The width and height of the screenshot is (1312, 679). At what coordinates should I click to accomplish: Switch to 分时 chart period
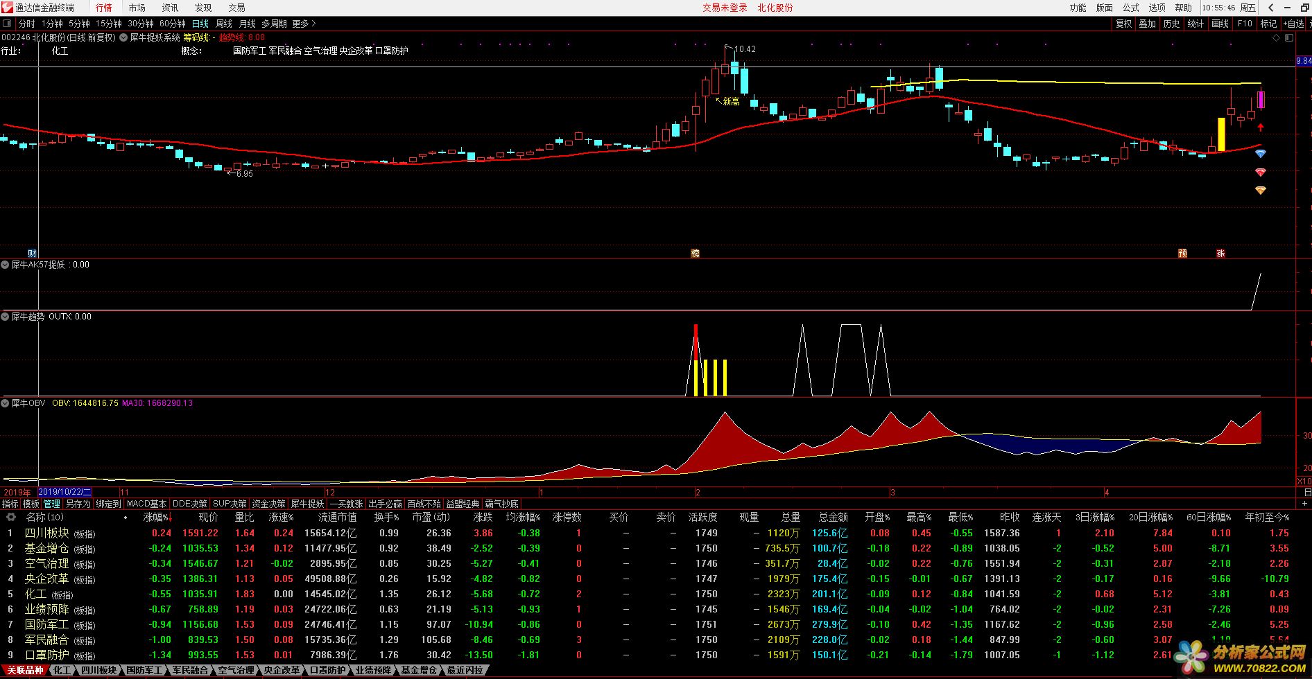(26, 24)
